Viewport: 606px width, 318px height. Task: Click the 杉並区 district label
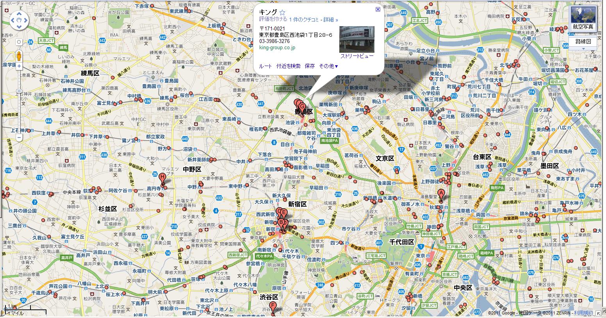point(108,209)
